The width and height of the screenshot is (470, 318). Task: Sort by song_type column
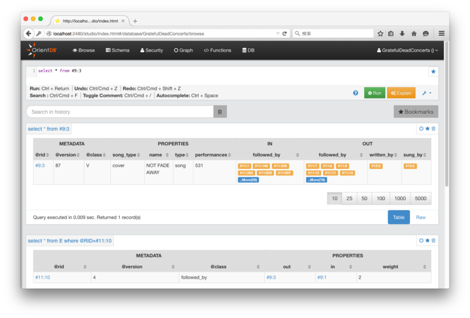tap(126, 155)
